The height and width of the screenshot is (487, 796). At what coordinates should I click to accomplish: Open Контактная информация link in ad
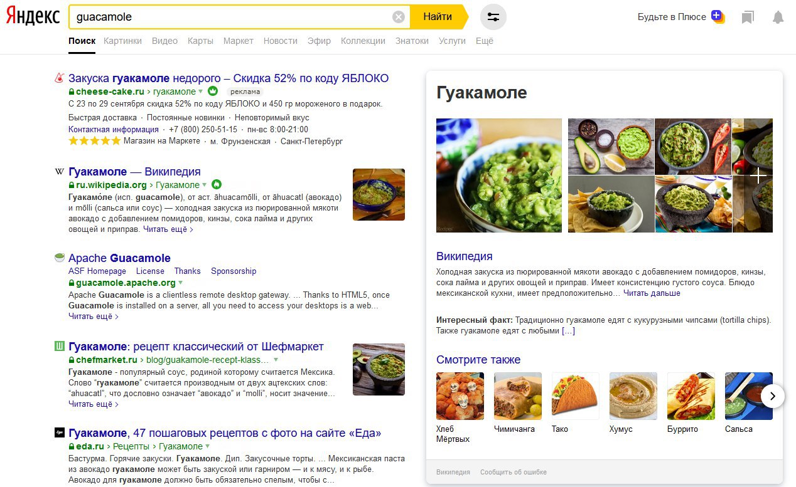113,129
